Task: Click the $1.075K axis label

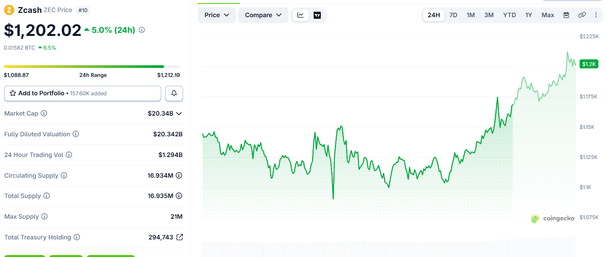Action: pyautogui.click(x=589, y=217)
